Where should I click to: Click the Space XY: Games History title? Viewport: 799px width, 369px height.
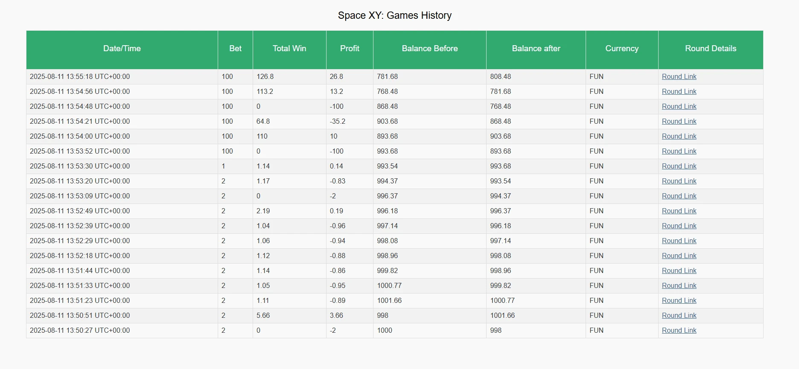[395, 15]
